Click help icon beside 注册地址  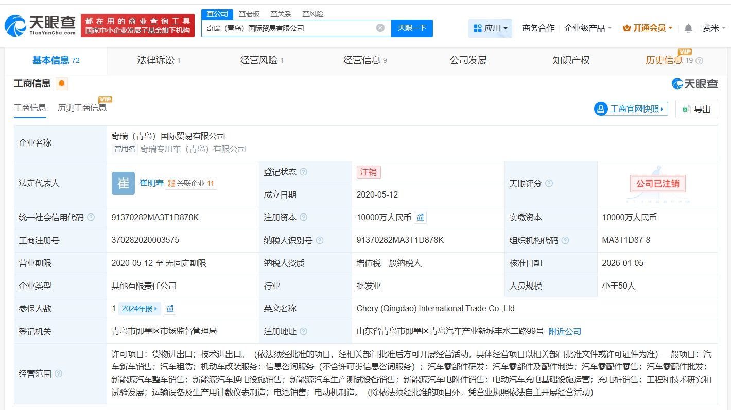(x=303, y=331)
